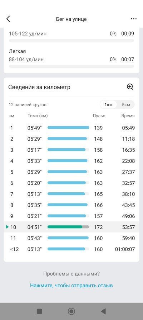Image resolution: width=143 pixels, height=320 pixels.
Task: Tap the green arrow marker beside km 10
Action: click(x=7, y=227)
